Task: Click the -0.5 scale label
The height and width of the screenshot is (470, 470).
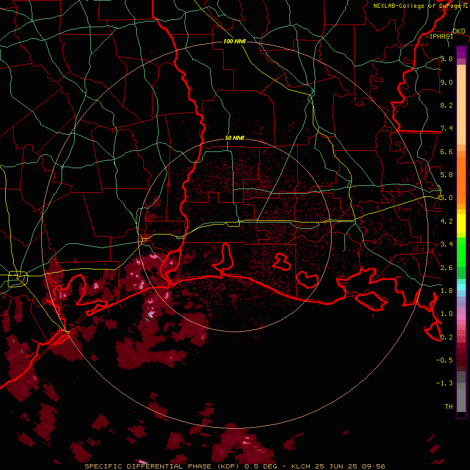Action: tap(444, 360)
